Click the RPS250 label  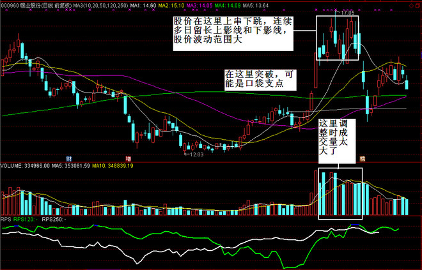pos(54,219)
